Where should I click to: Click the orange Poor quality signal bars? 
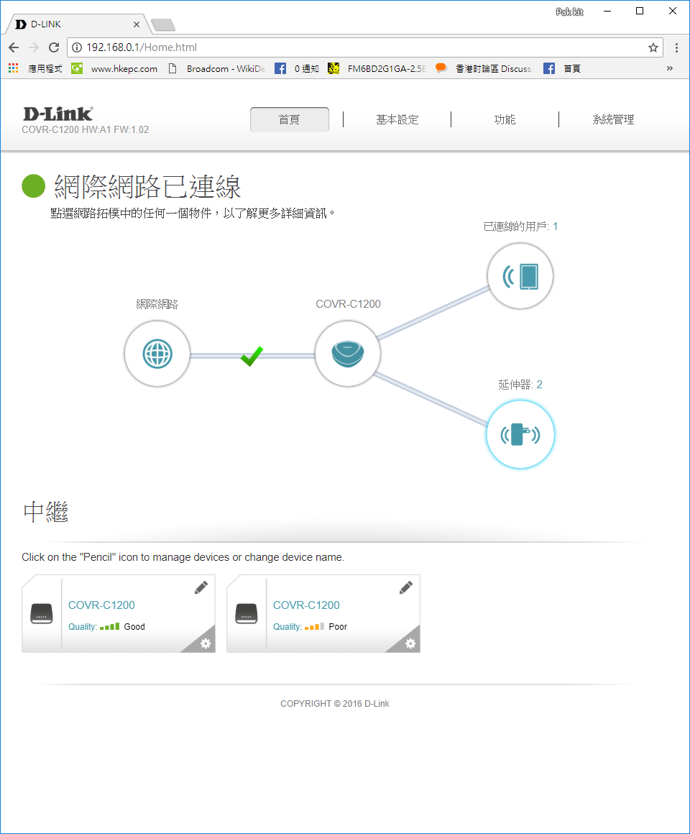[314, 626]
